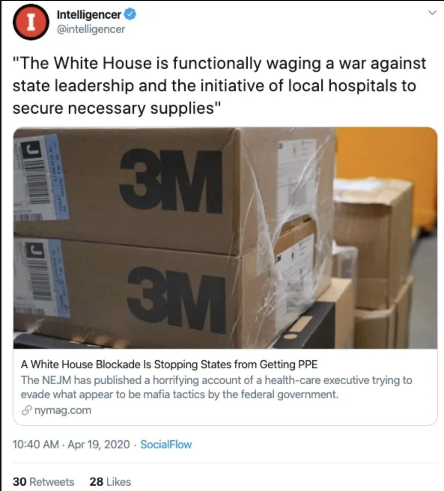Click the article description about NEJM
The width and height of the screenshot is (444, 491).
(216, 387)
